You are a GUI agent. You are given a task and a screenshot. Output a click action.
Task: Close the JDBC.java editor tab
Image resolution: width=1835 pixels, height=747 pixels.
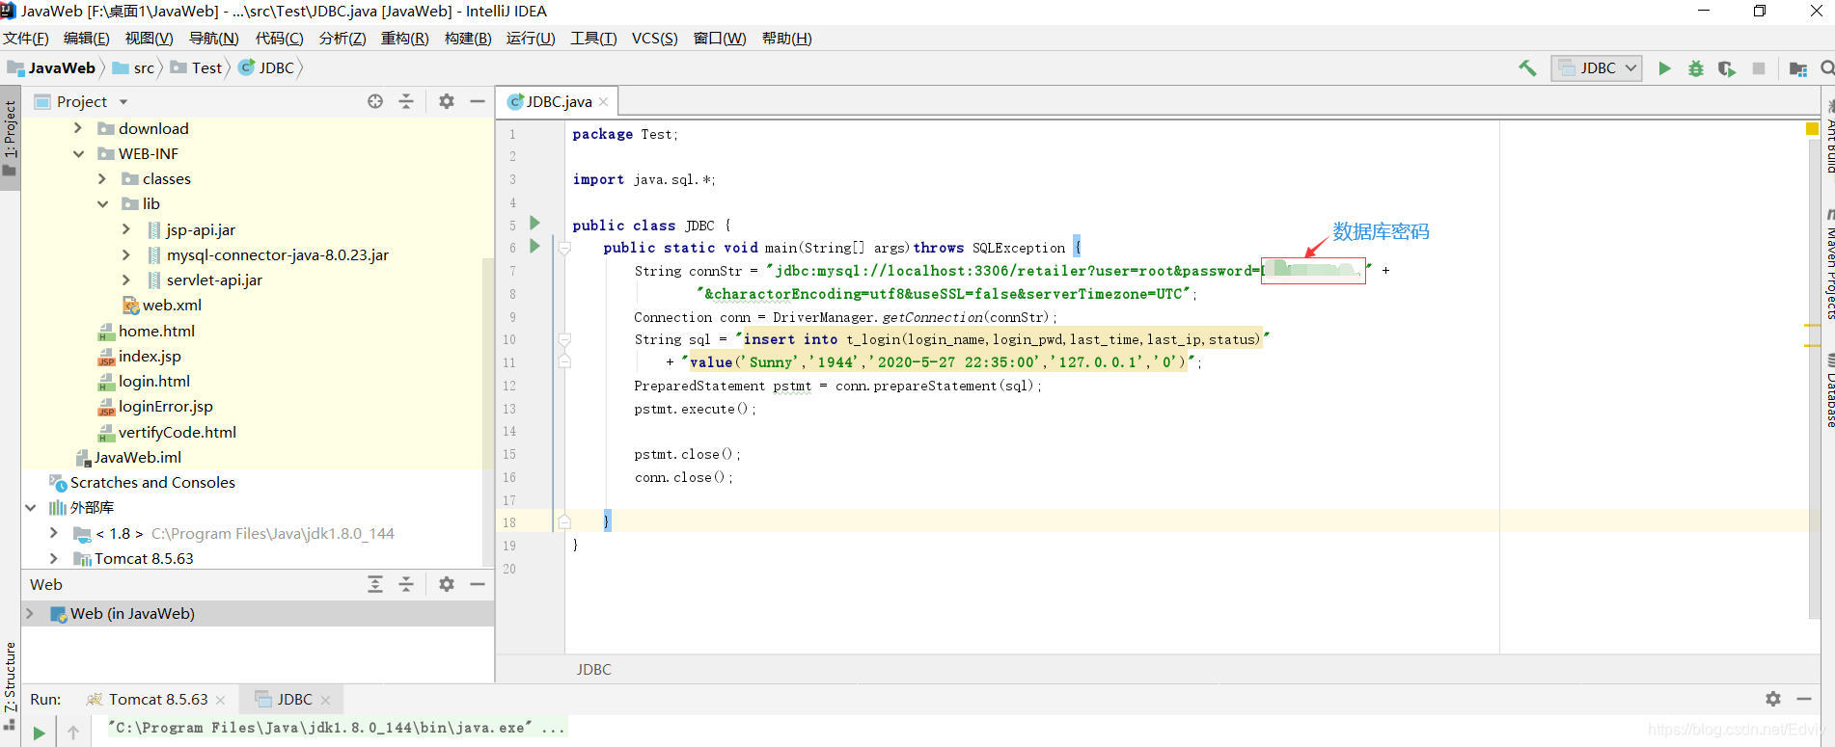[x=604, y=101]
